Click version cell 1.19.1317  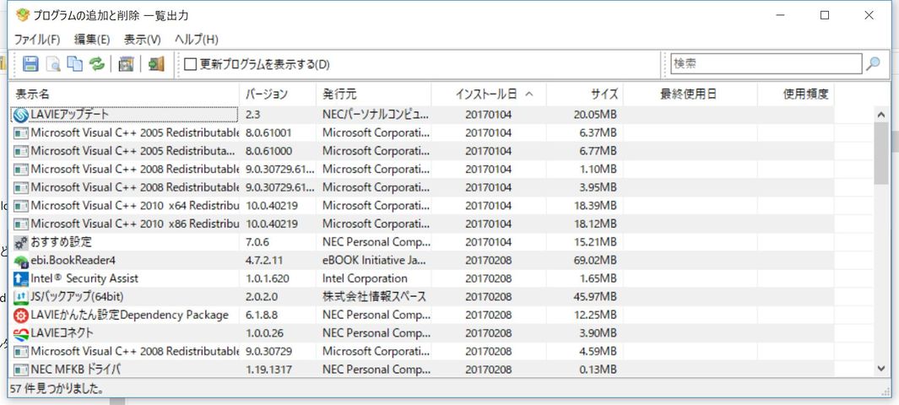pos(268,370)
